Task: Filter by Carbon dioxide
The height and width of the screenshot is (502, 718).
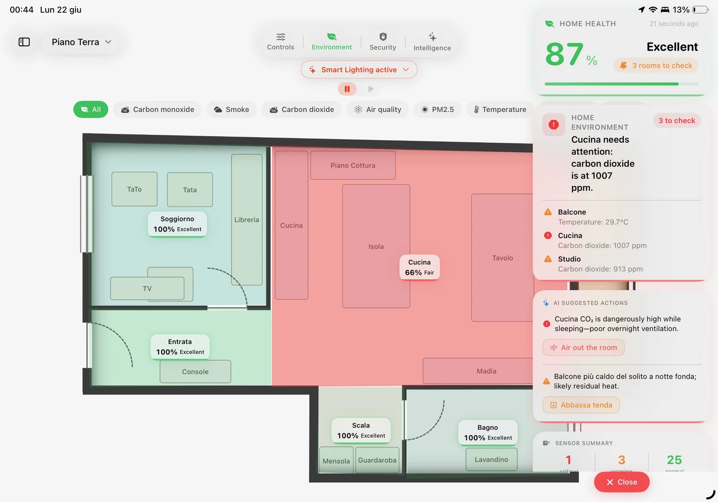Action: pos(302,109)
